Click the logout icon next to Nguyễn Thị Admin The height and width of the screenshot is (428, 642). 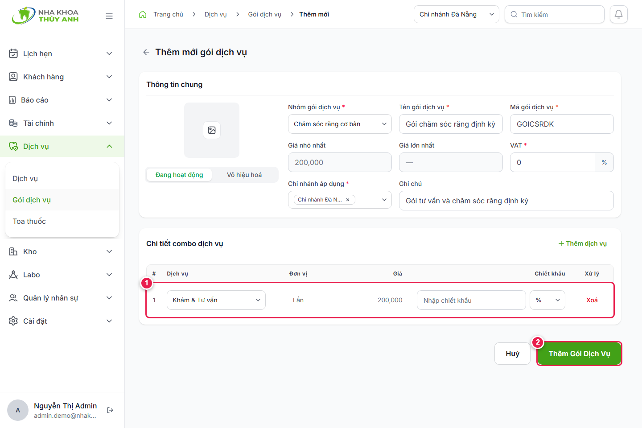coord(110,410)
